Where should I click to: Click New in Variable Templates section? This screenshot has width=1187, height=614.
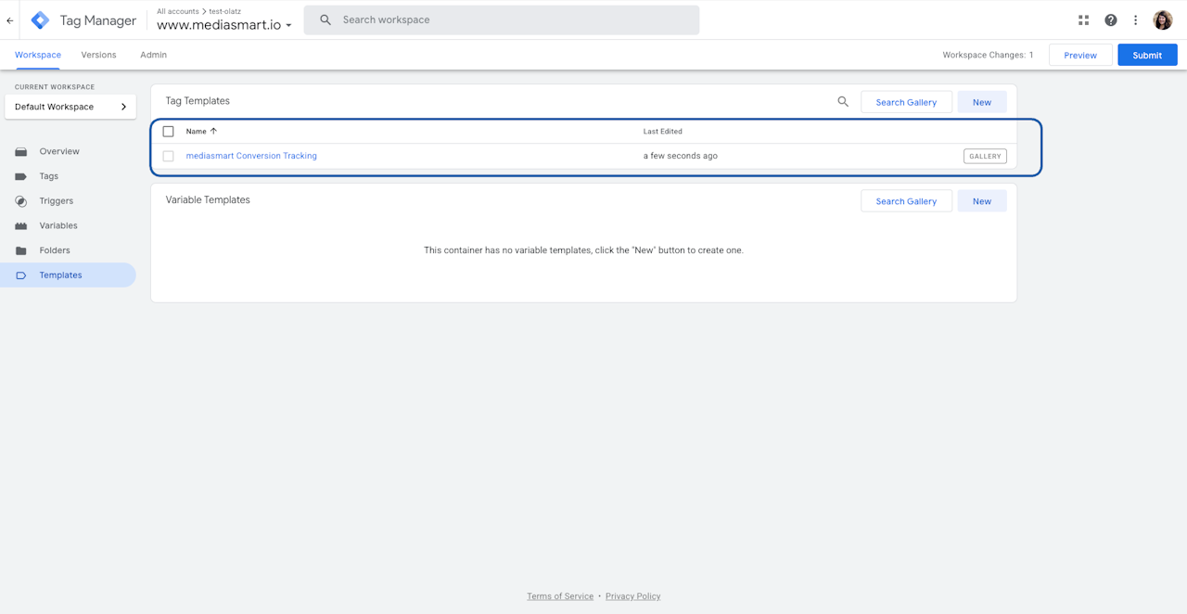point(982,201)
